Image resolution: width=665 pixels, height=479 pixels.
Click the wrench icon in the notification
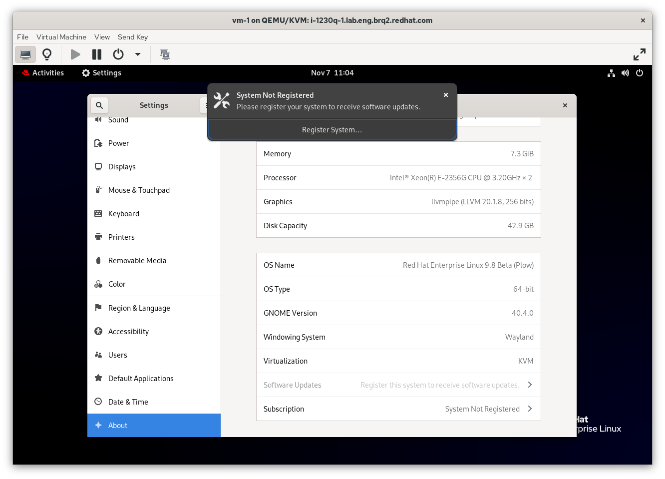pyautogui.click(x=222, y=101)
